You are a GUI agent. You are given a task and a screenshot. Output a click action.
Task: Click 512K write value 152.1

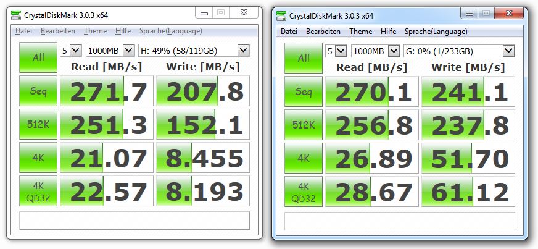pos(203,124)
